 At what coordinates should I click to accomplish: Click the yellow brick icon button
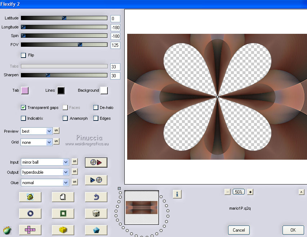click(x=63, y=230)
